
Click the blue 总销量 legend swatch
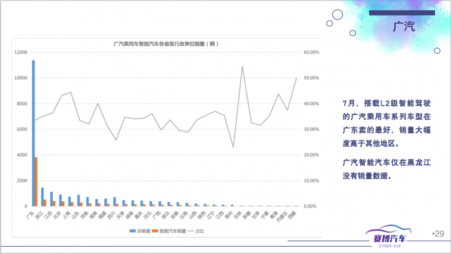132,231
